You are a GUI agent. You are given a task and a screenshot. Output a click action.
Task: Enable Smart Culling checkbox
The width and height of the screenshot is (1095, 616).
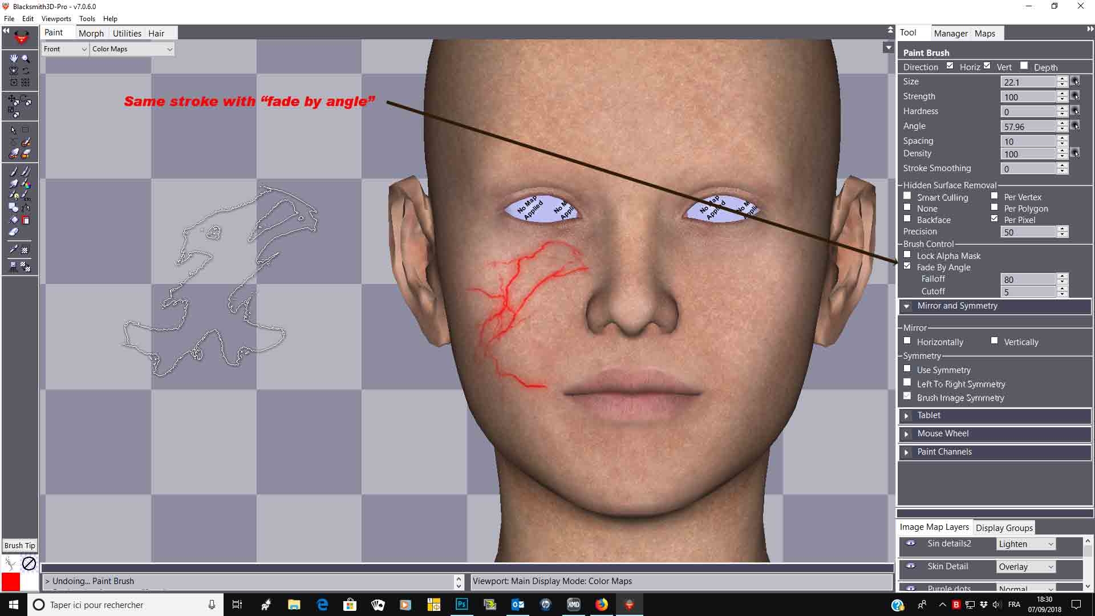(907, 196)
